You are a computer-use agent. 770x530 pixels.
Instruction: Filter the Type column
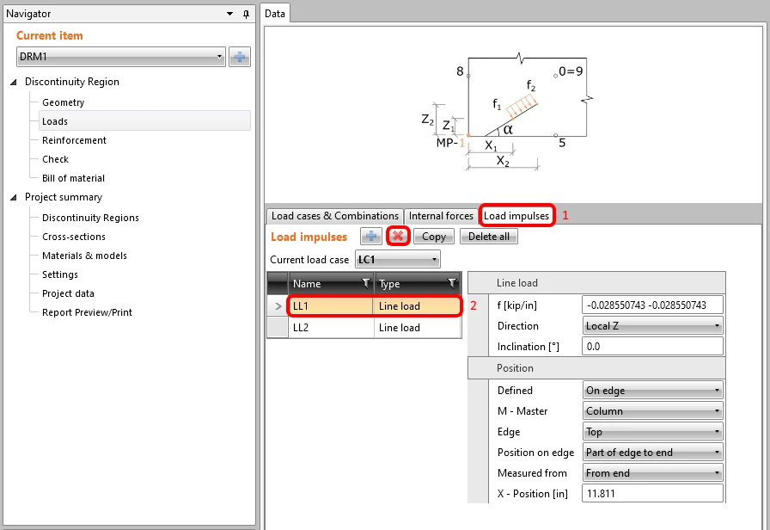click(452, 283)
